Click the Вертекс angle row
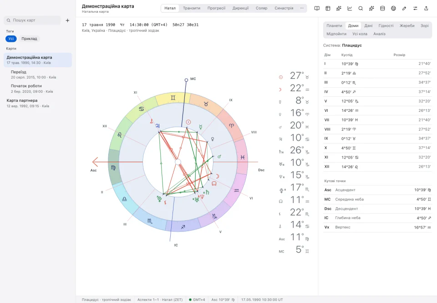This screenshot has width=437, height=303. pyautogui.click(x=377, y=227)
